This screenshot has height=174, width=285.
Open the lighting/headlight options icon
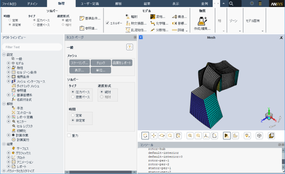[x=247, y=136]
